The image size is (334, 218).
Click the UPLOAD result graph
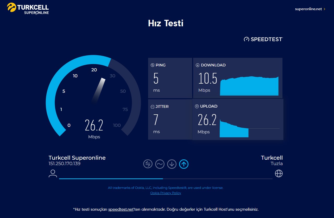pos(249,128)
